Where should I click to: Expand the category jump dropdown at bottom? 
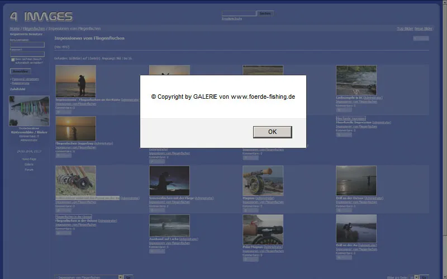click(88, 277)
